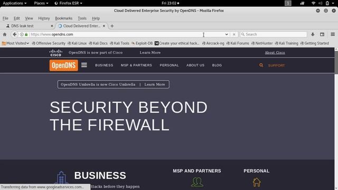The height and width of the screenshot is (190, 338).
Task: Click the green padlock security icon
Action: 26,34
